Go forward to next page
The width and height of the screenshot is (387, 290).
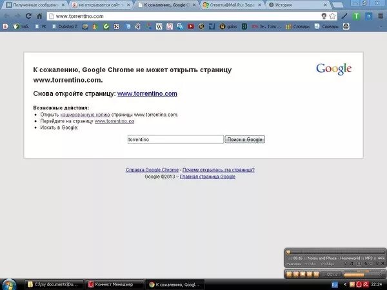point(17,16)
